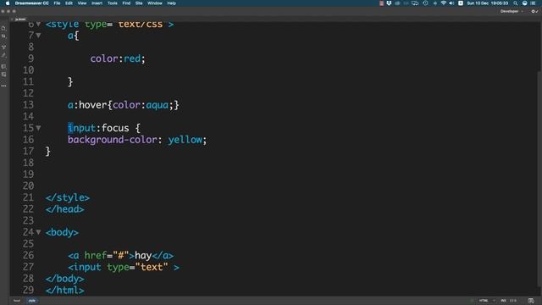Open Spotlight search magnifier in menu bar
This screenshot has height=305, width=542.
(x=516, y=3)
